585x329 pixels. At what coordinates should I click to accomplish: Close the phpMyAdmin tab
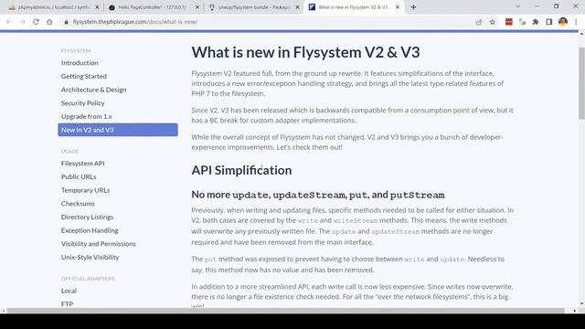click(97, 7)
